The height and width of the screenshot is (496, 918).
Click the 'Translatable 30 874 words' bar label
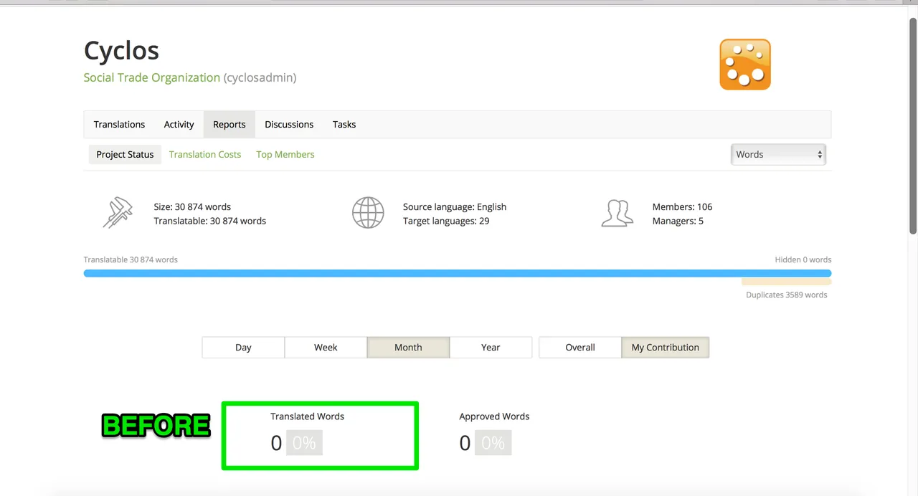click(131, 259)
